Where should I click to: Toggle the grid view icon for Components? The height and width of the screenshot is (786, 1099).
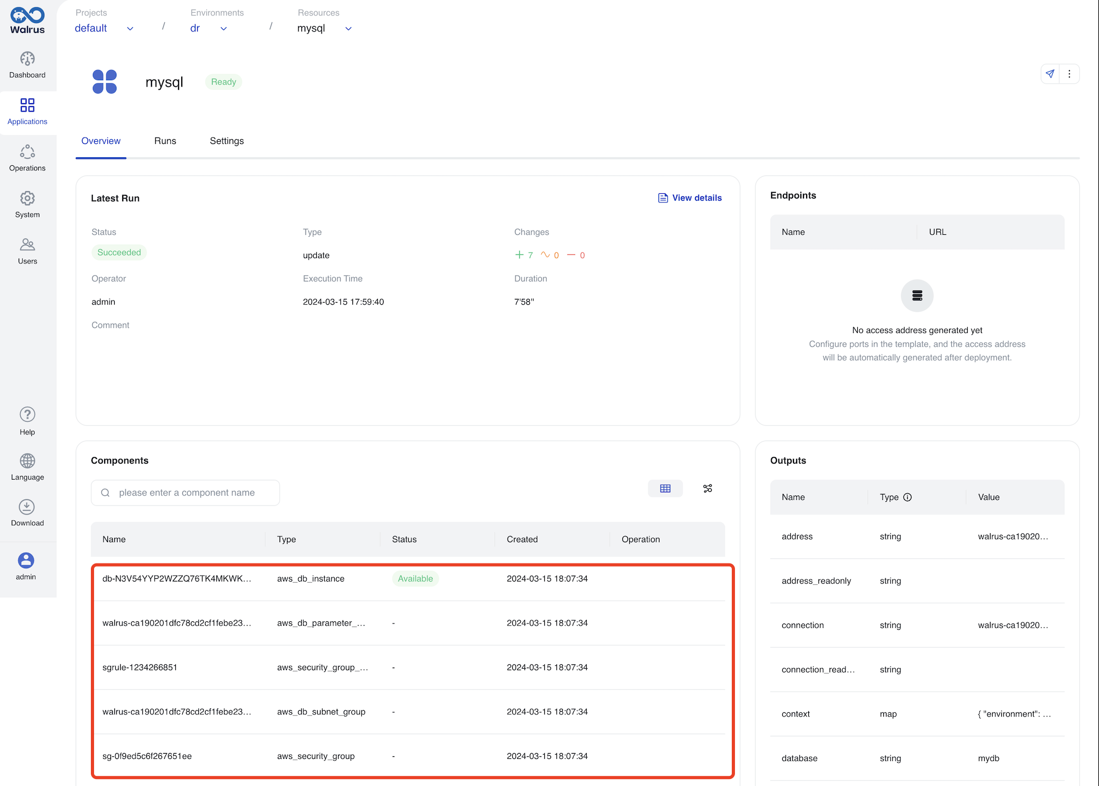pyautogui.click(x=666, y=488)
